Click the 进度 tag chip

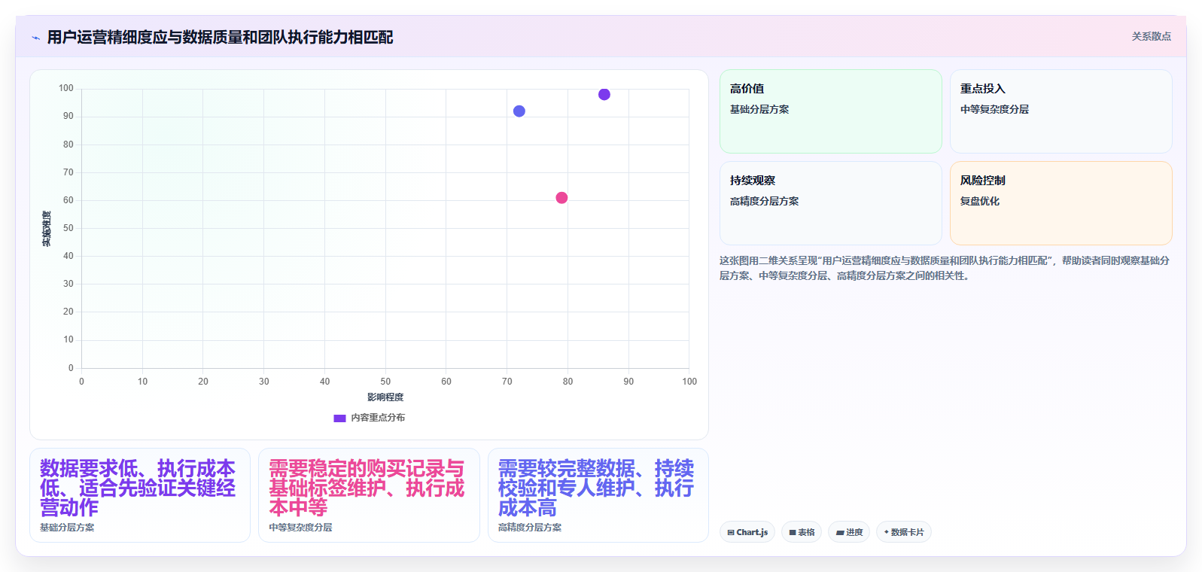[x=849, y=532]
